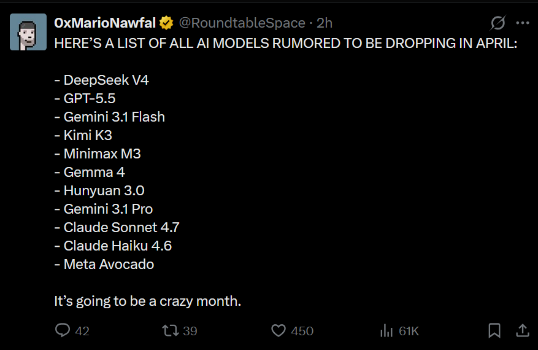This screenshot has height=350, width=538.
Task: Open the three-dot more options menu
Action: [522, 23]
